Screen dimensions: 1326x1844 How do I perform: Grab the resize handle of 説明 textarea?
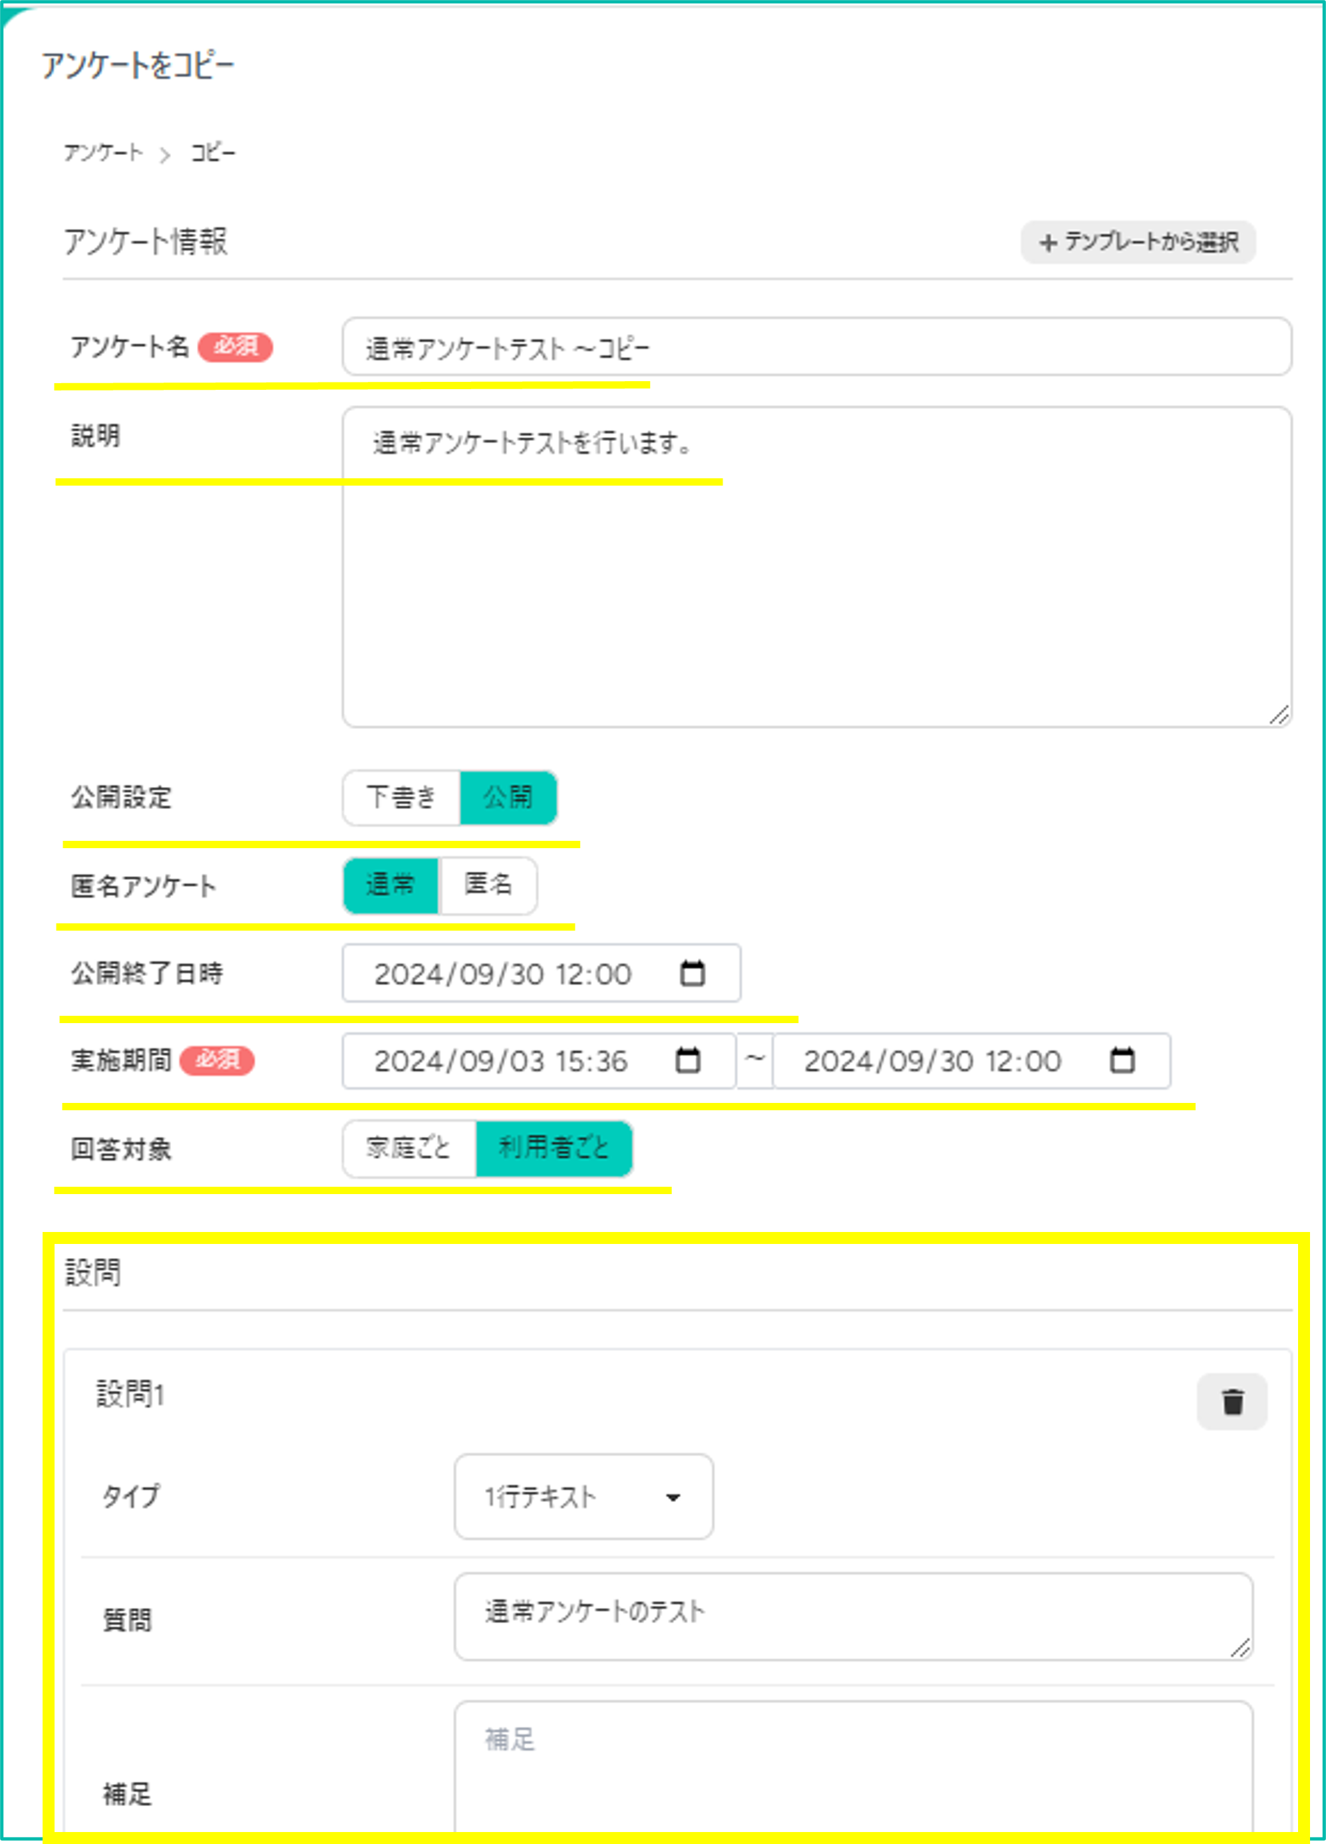[x=1279, y=714]
